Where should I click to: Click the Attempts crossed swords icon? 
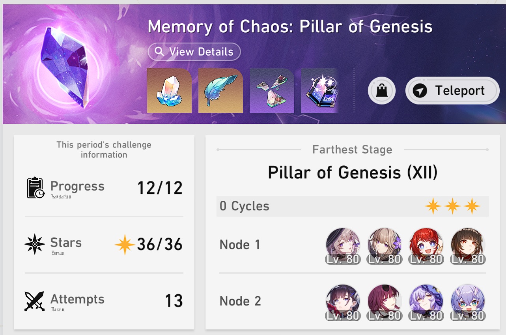[x=35, y=301]
